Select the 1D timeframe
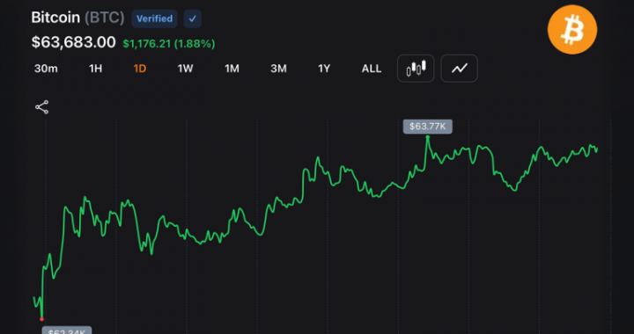 coord(139,69)
